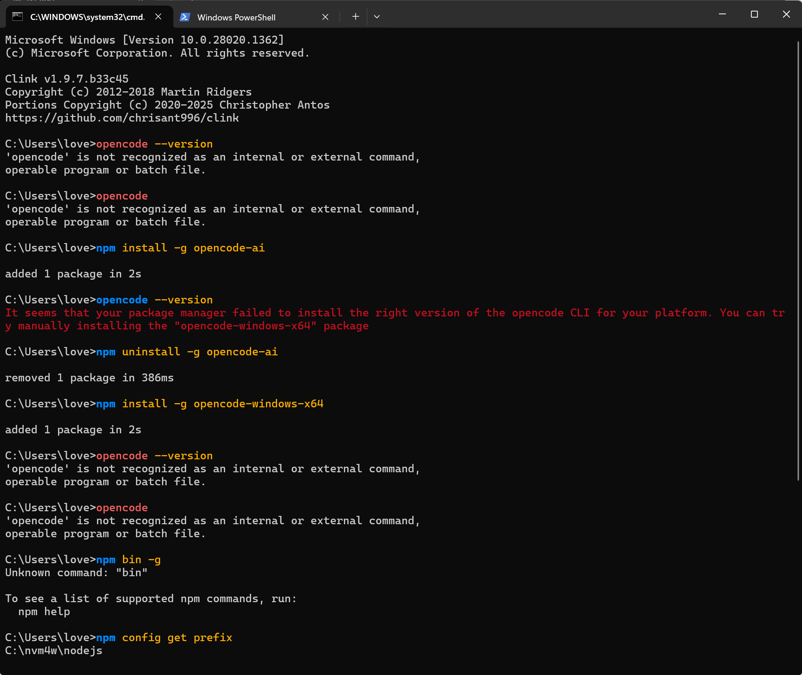Viewport: 802px width, 675px height.
Task: Click the npm help suggestion text
Action: (x=44, y=611)
